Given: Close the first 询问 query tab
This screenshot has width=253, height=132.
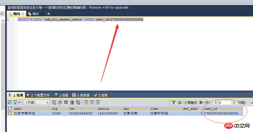Looking at the screenshot, I should click(x=23, y=14).
